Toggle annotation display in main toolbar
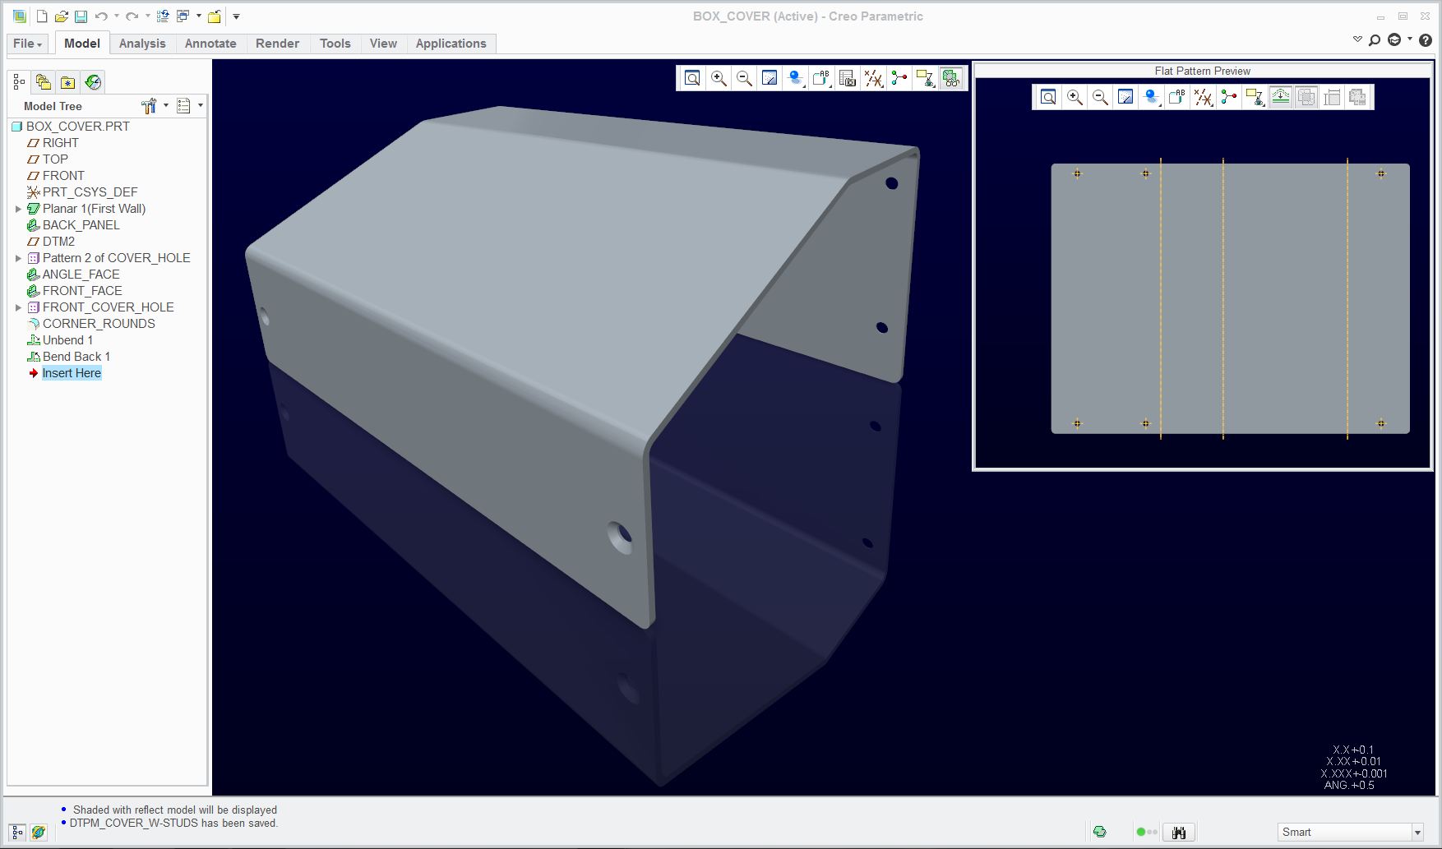This screenshot has width=1442, height=849. coord(925,78)
